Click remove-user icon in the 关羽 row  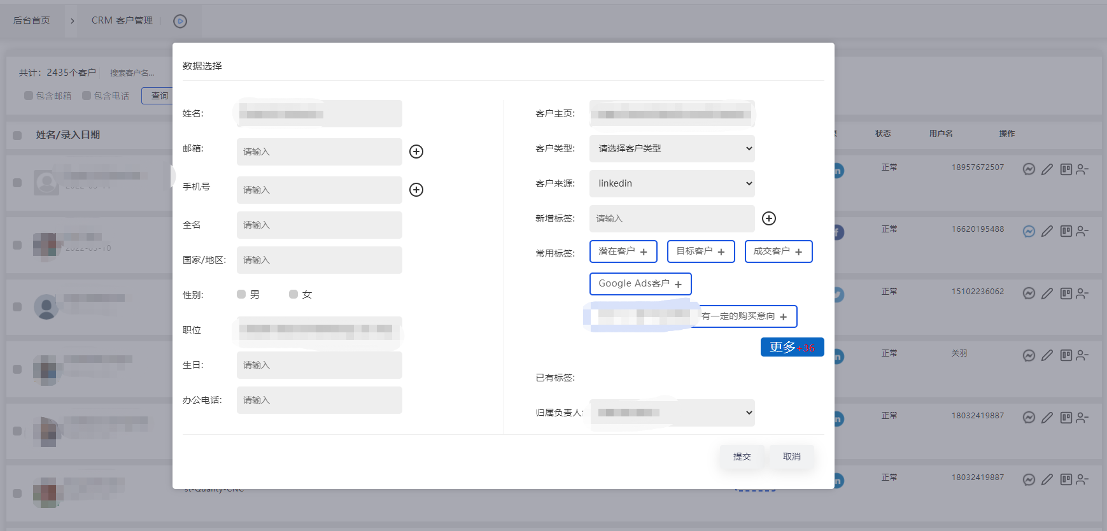coord(1082,355)
